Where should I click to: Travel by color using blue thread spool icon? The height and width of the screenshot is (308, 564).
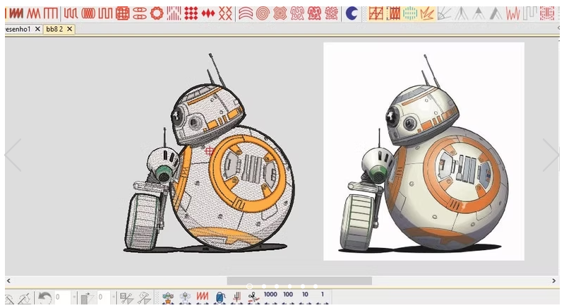click(x=220, y=297)
